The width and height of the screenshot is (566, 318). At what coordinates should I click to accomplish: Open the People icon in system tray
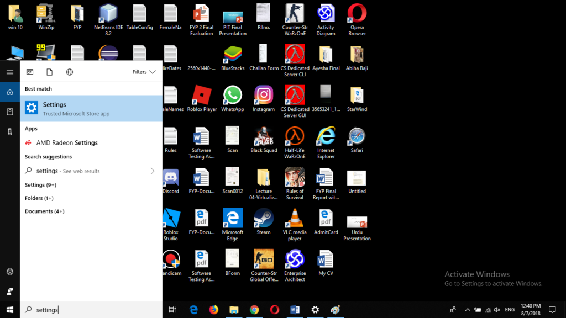452,310
